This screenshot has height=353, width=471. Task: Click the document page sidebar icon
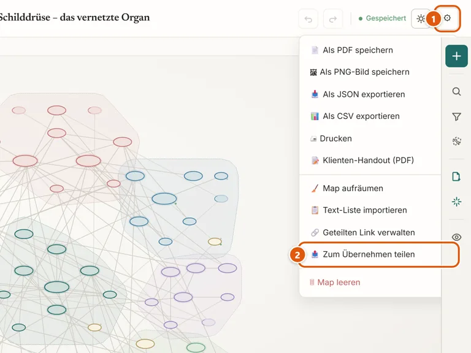(x=456, y=176)
